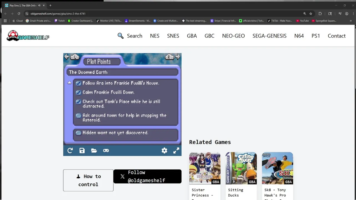This screenshot has height=200, width=356.
Task: Open the Creator Dashboard bookmark
Action: pos(81,21)
